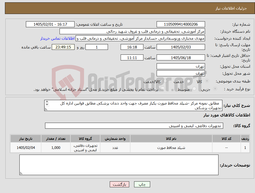Click the تاریخ نیاز column header
Viewport: 255px width, 193px height.
tap(26, 139)
